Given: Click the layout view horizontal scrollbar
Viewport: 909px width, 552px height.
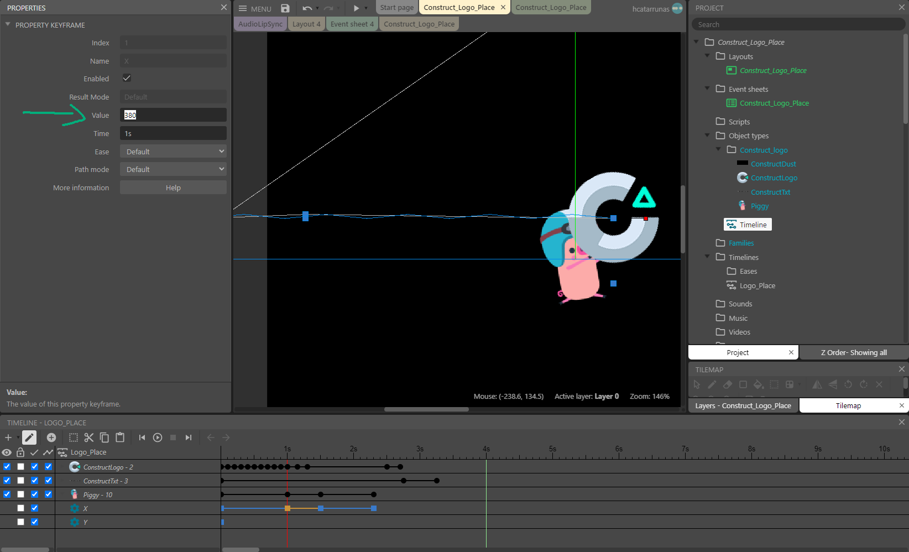Looking at the screenshot, I should [x=426, y=409].
